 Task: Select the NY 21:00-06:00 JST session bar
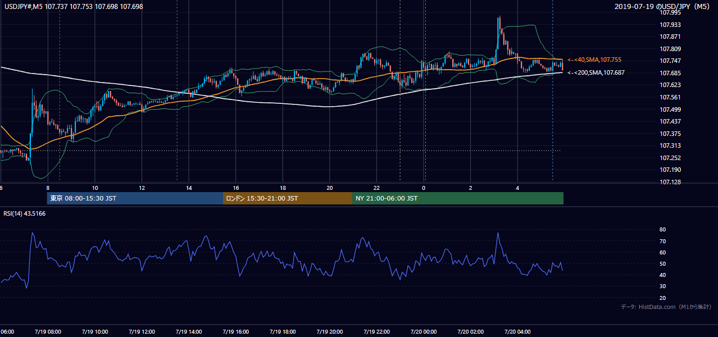pyautogui.click(x=458, y=198)
